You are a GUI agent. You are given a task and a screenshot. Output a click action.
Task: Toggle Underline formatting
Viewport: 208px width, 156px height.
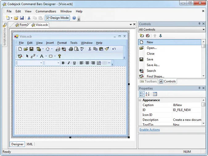coord(75,63)
